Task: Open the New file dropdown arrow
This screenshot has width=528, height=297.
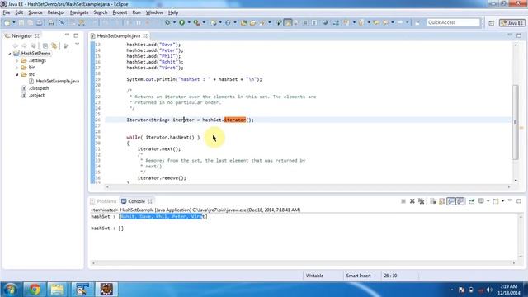Action: point(14,22)
